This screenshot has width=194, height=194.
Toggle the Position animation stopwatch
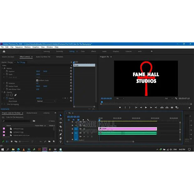tap(6, 71)
